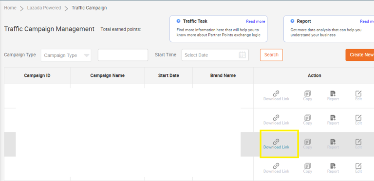Click the Start Time Select Date field
The width and height of the screenshot is (374, 181).
pos(215,55)
